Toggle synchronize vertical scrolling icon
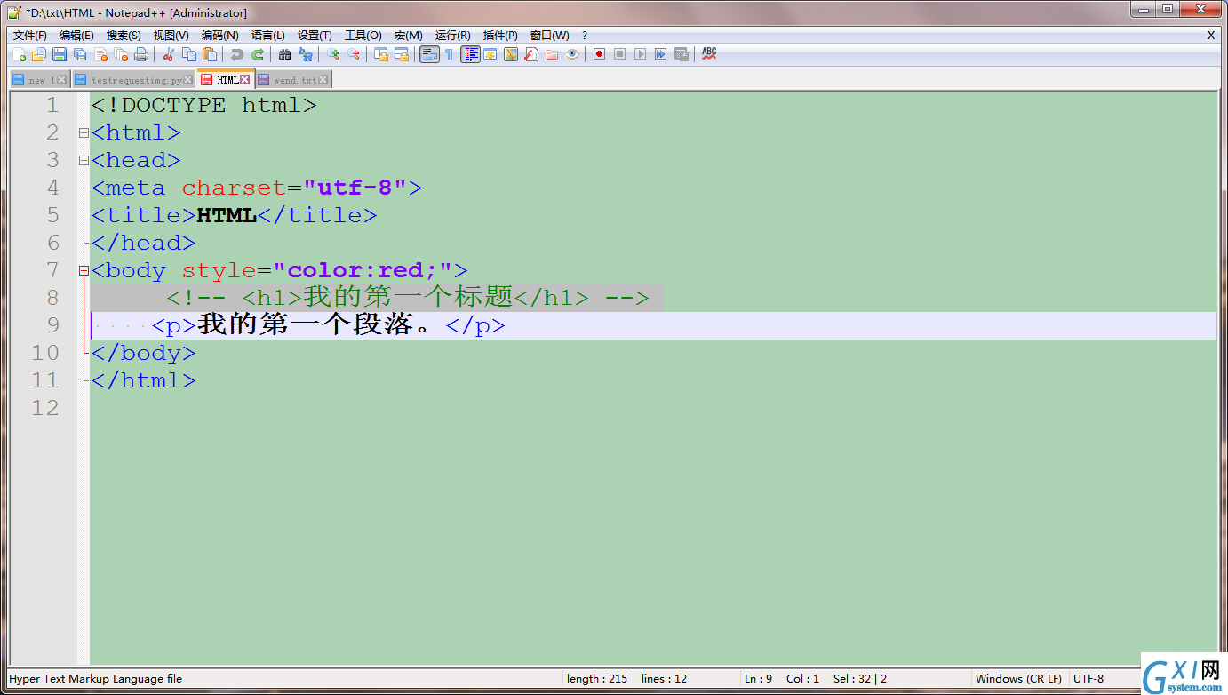Image resolution: width=1228 pixels, height=695 pixels. coord(380,54)
